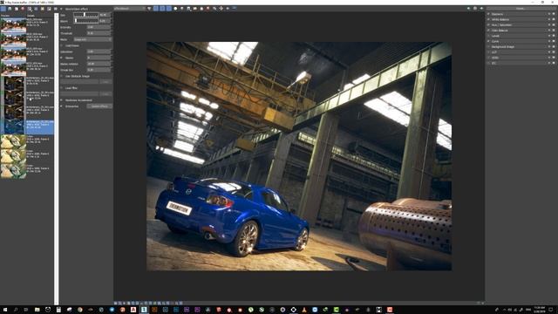
Task: Toggle the Curve correction checkbox
Action: pos(488,41)
